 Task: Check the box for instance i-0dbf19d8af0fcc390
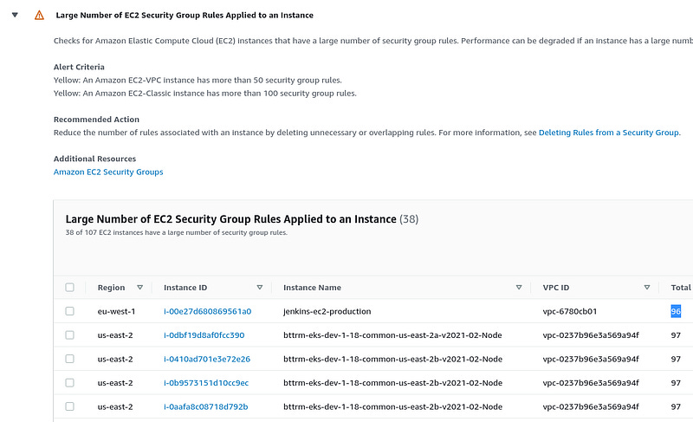(x=70, y=335)
